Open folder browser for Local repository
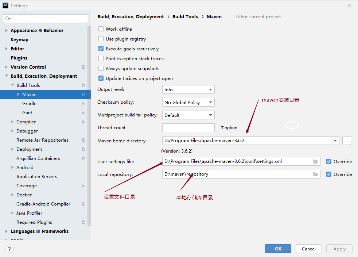 315,174
